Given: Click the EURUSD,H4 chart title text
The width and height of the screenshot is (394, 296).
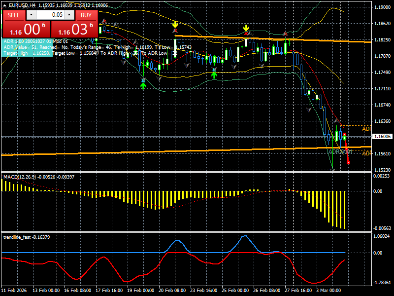Looking at the screenshot, I should [22, 5].
